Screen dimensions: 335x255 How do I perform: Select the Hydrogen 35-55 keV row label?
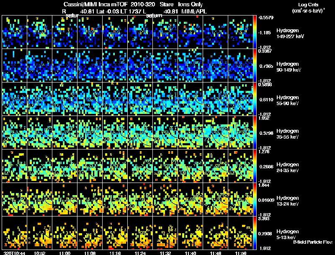[288, 134]
